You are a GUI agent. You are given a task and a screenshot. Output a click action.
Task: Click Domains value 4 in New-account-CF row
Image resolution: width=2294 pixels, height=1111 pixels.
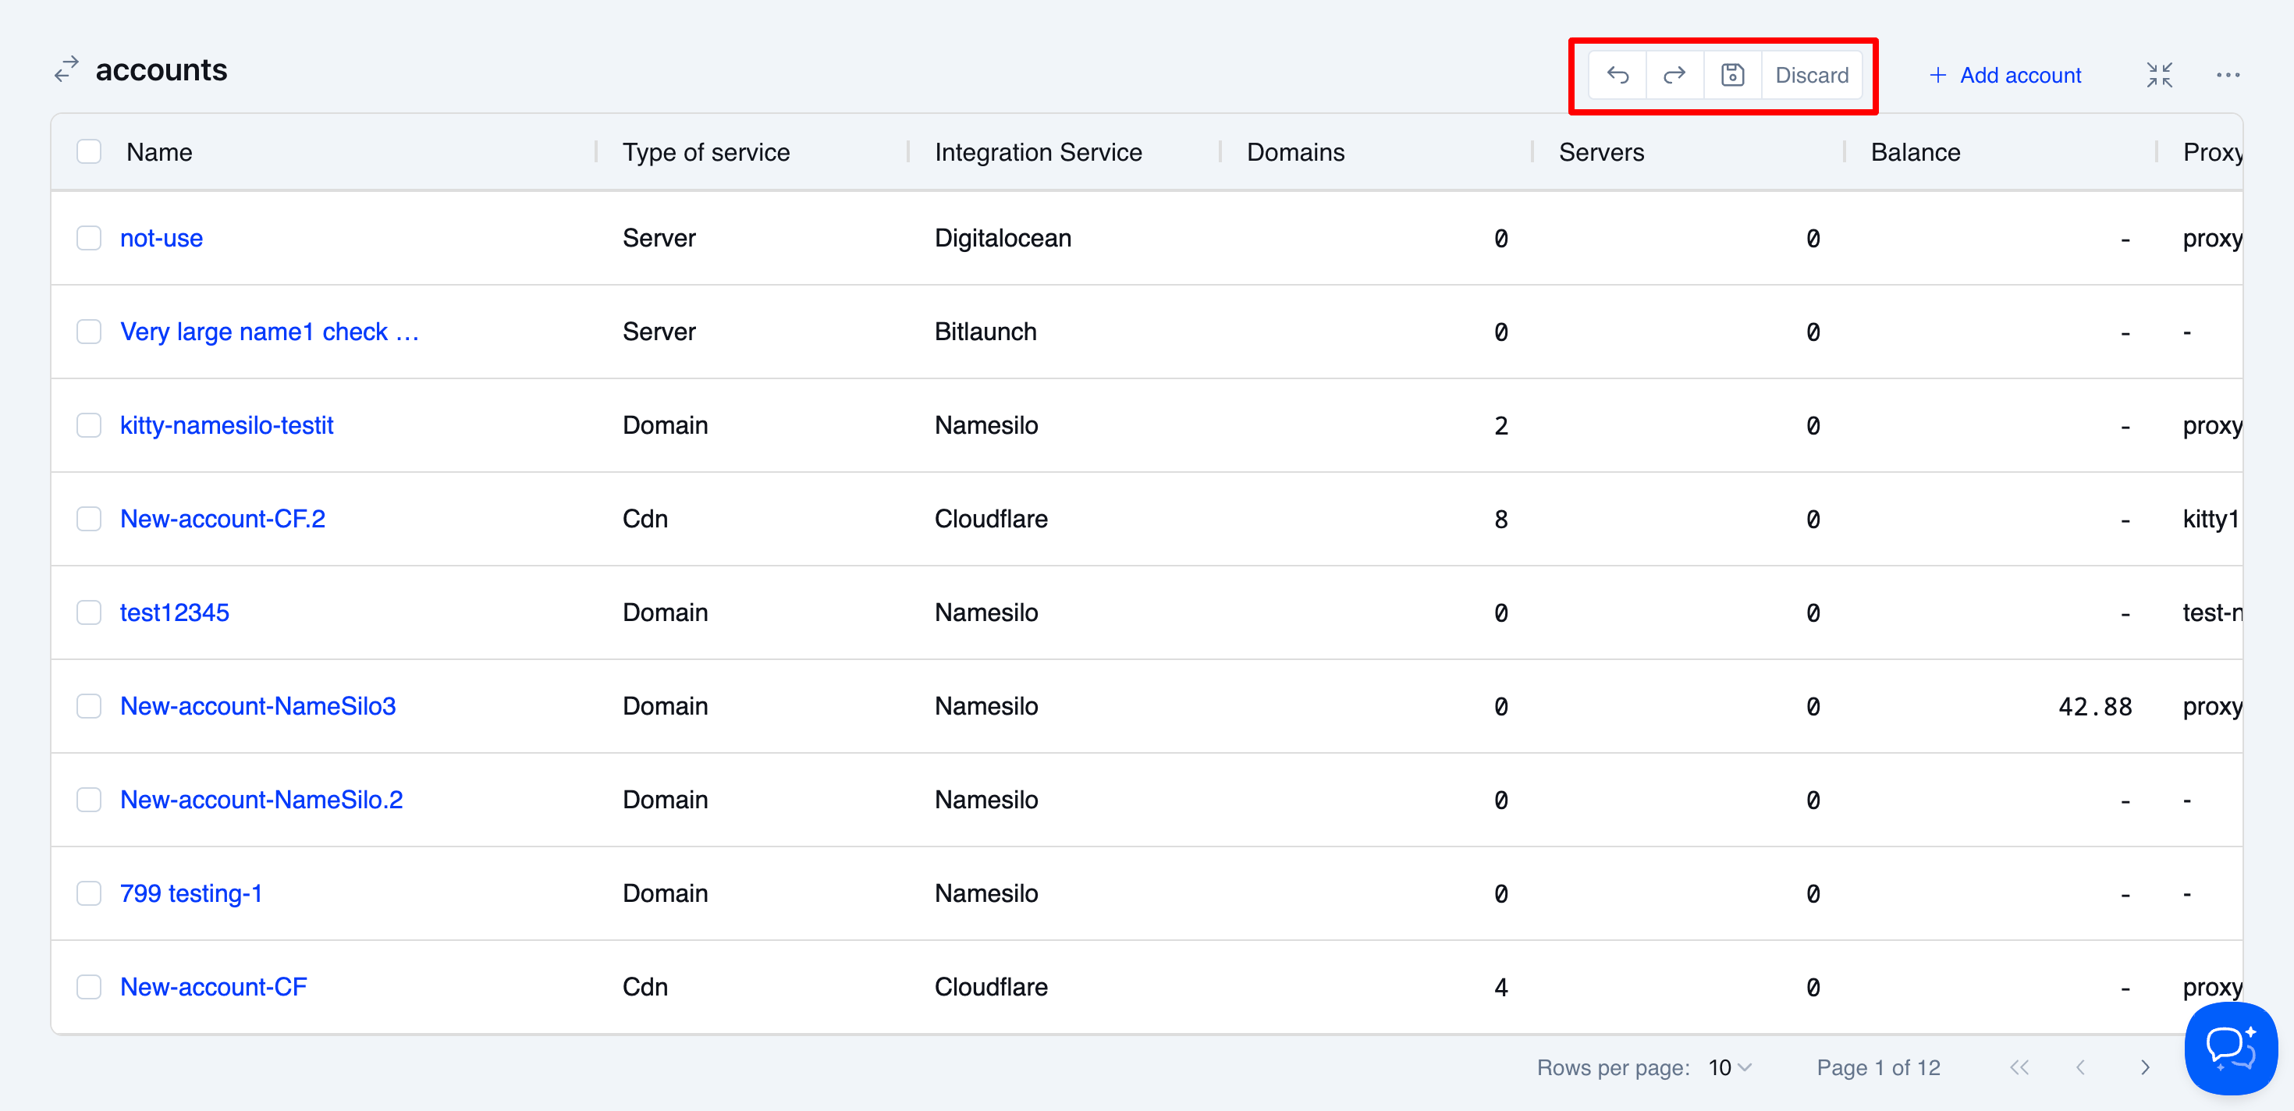pyautogui.click(x=1500, y=987)
